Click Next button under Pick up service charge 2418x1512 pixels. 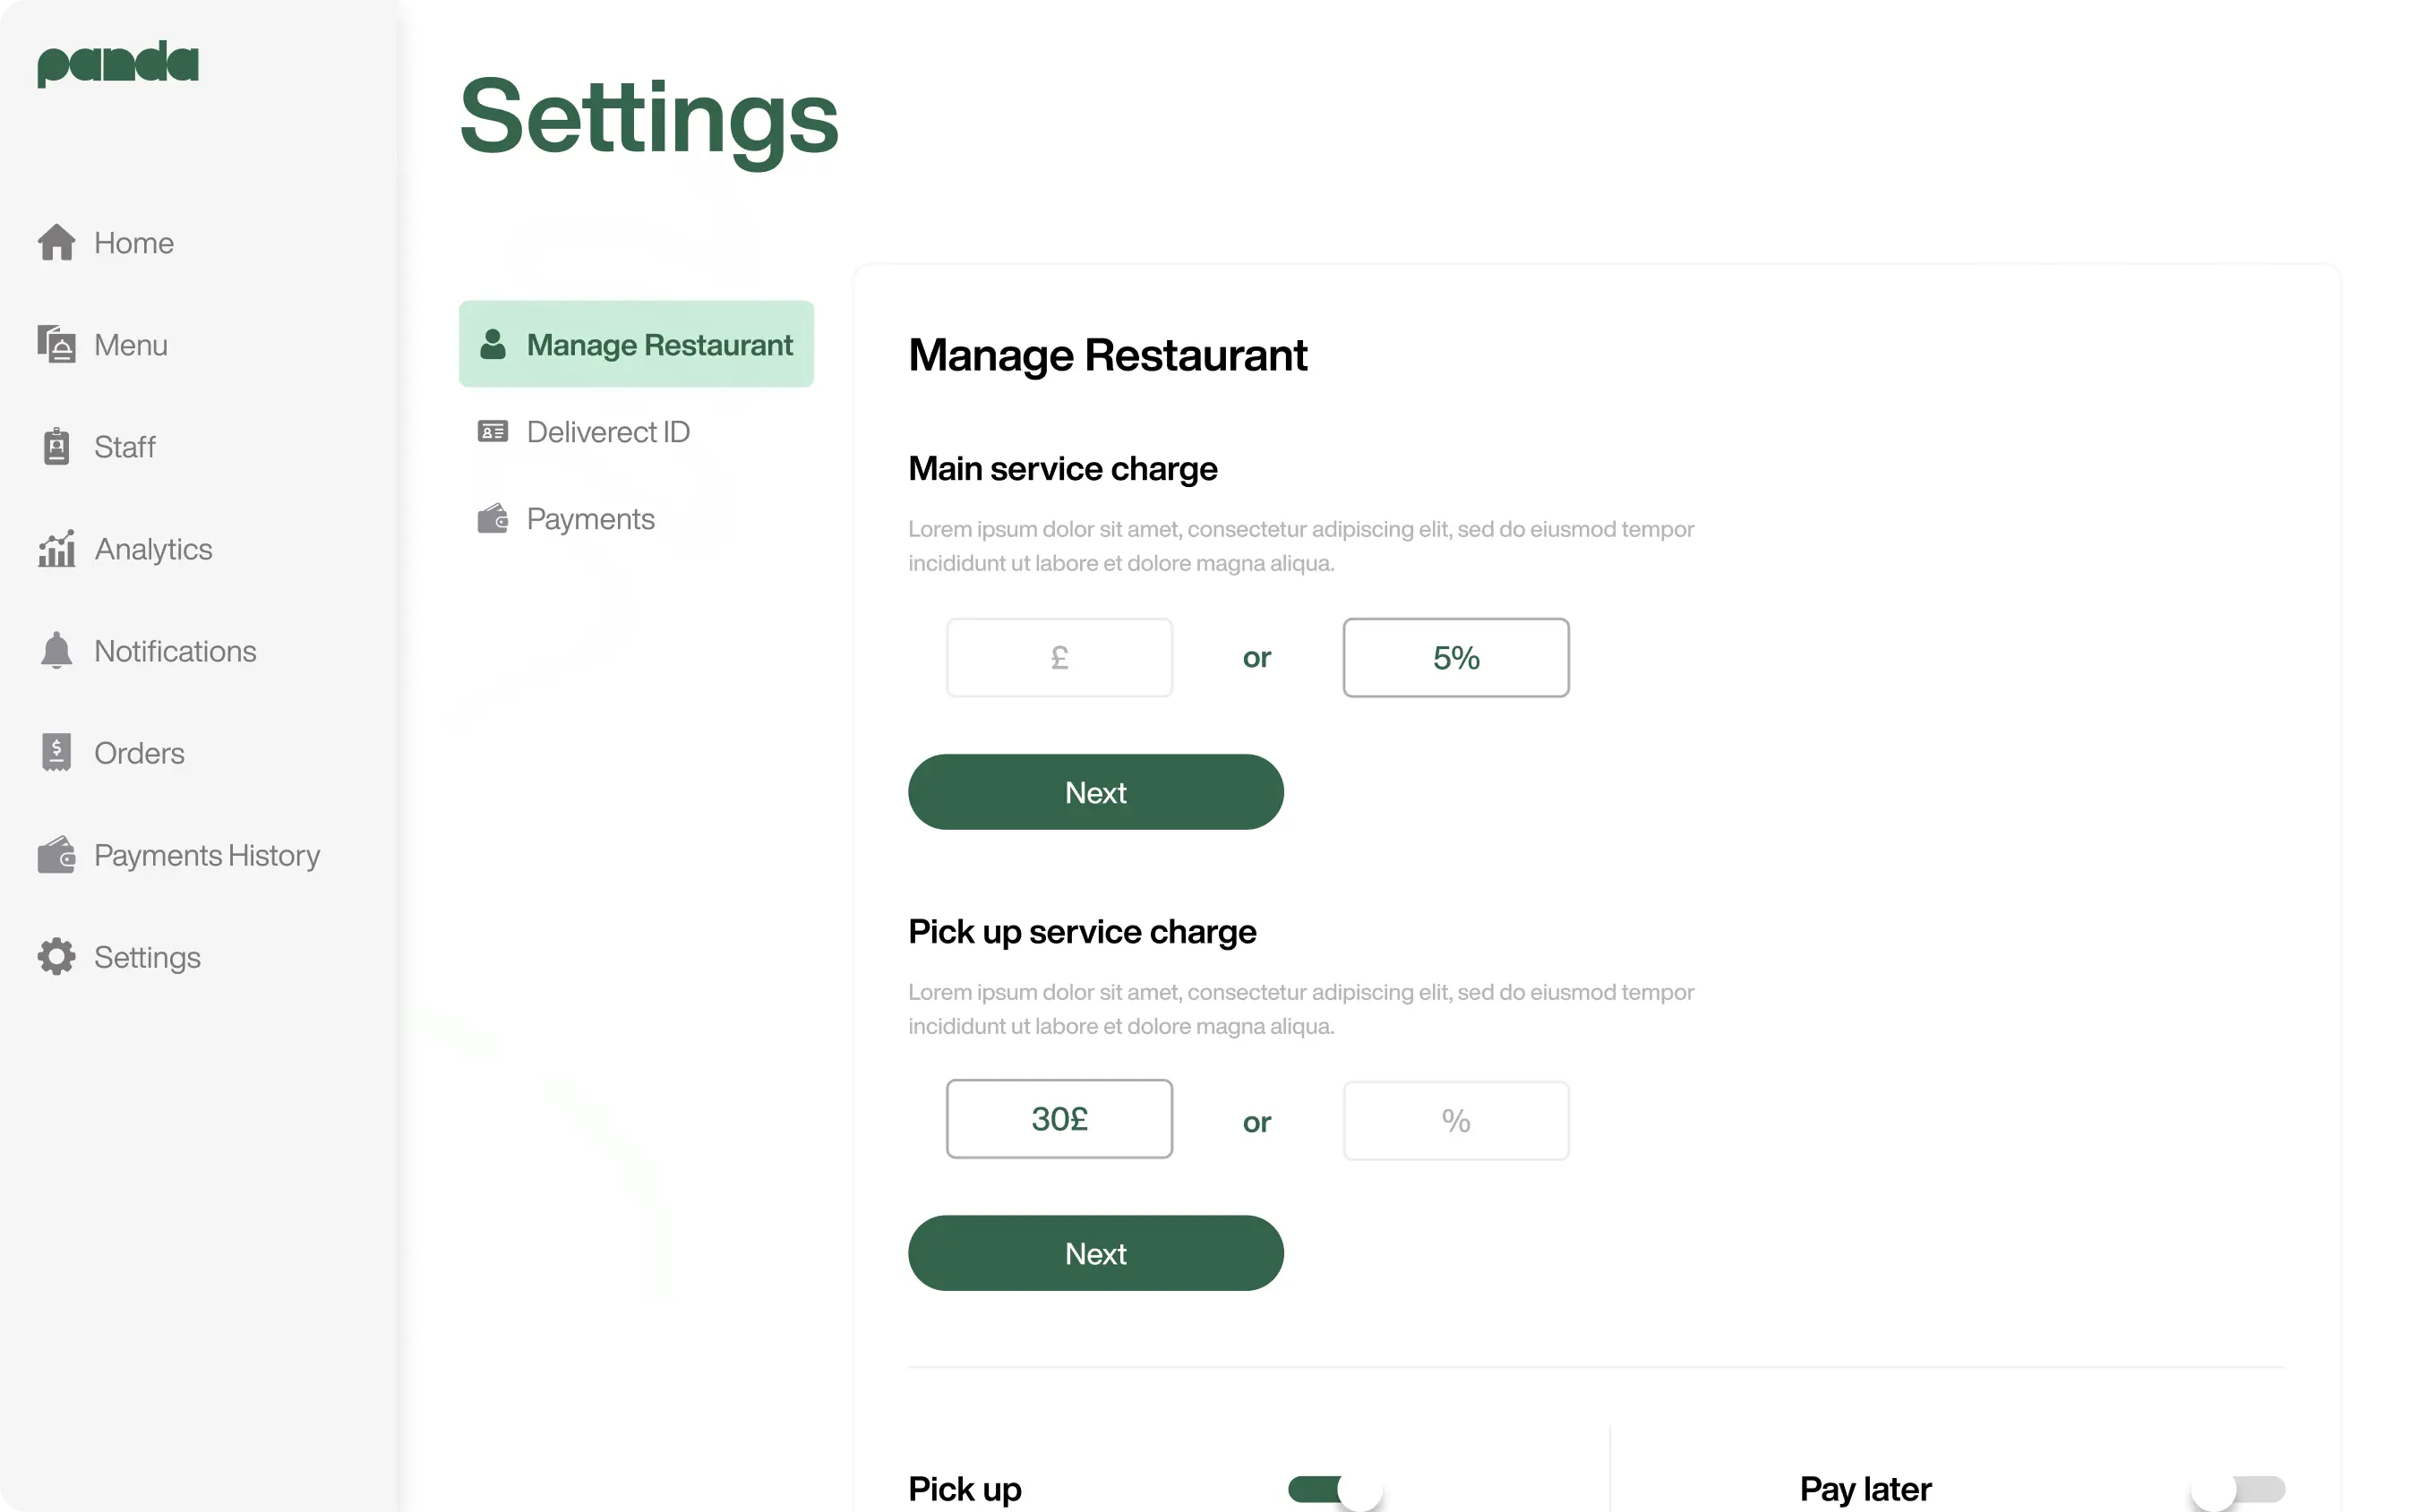1094,1252
